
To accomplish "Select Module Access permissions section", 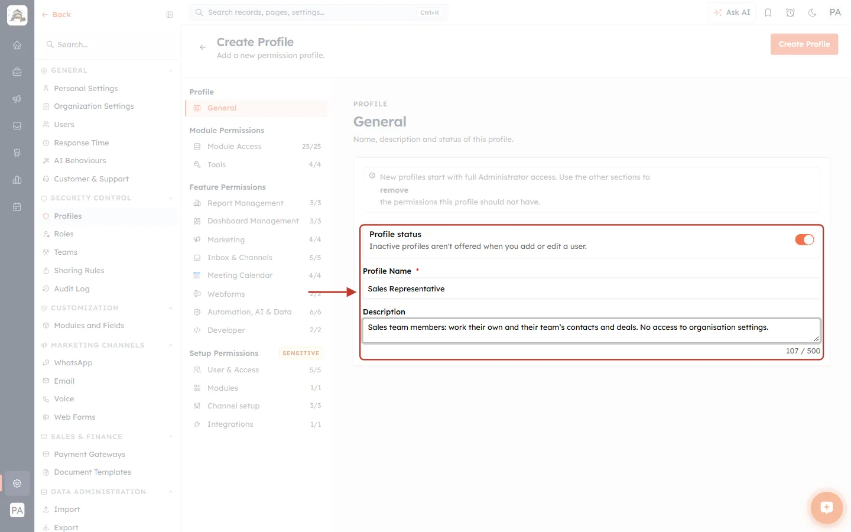I will tap(257, 147).
